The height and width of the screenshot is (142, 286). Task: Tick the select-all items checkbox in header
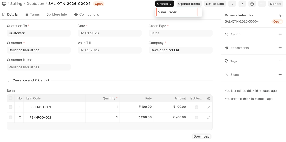click(x=11, y=98)
